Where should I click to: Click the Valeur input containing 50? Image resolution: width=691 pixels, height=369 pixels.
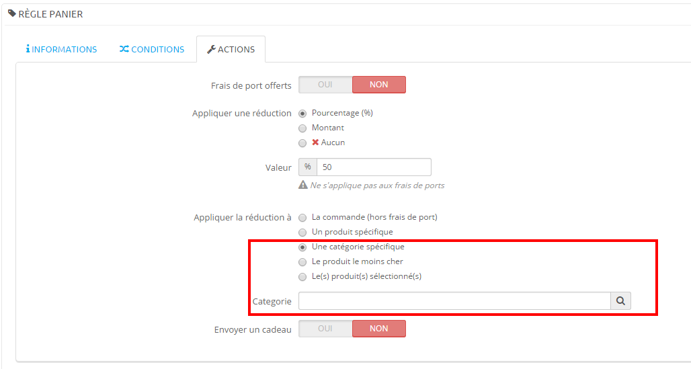click(374, 167)
